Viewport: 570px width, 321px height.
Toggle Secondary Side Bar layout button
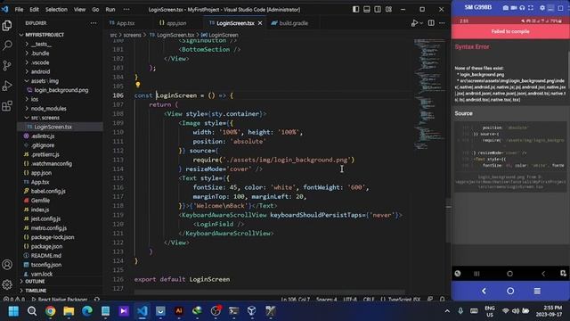[378, 10]
